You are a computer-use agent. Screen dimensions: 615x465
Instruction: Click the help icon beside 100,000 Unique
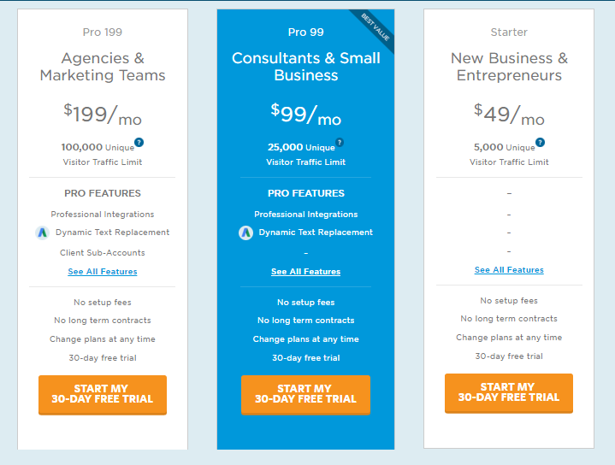pyautogui.click(x=139, y=143)
